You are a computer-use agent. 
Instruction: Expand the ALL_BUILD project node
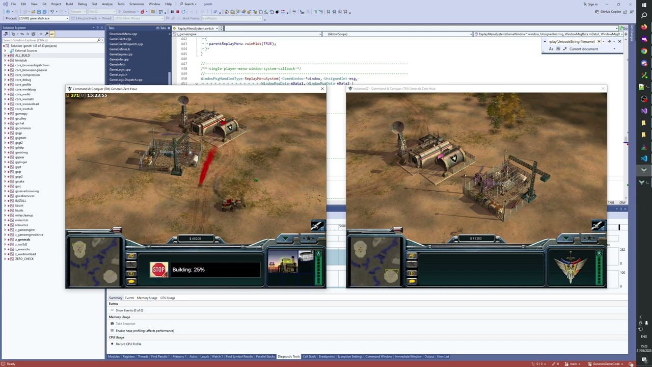(5, 56)
